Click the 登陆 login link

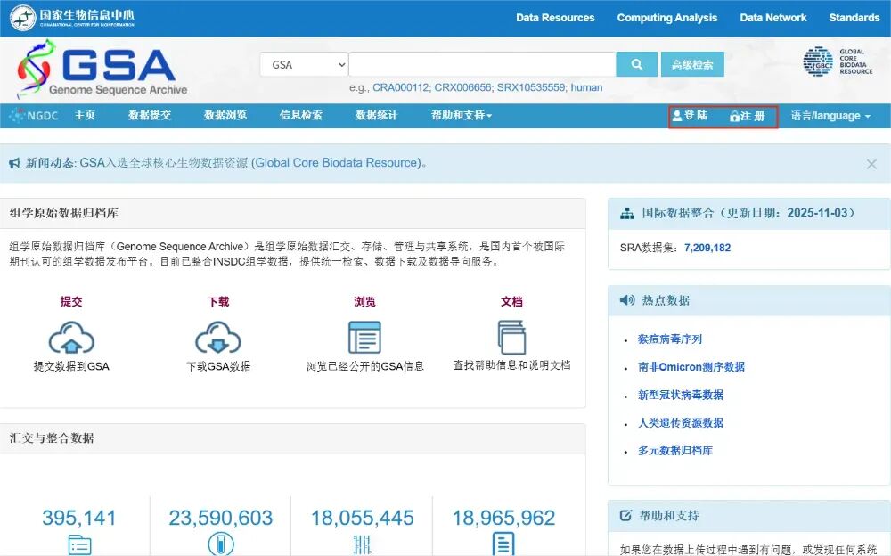[690, 116]
